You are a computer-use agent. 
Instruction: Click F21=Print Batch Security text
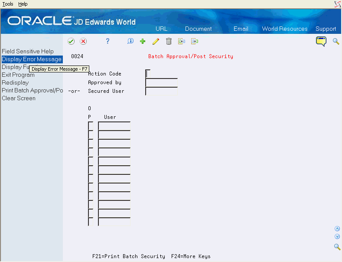click(129, 256)
